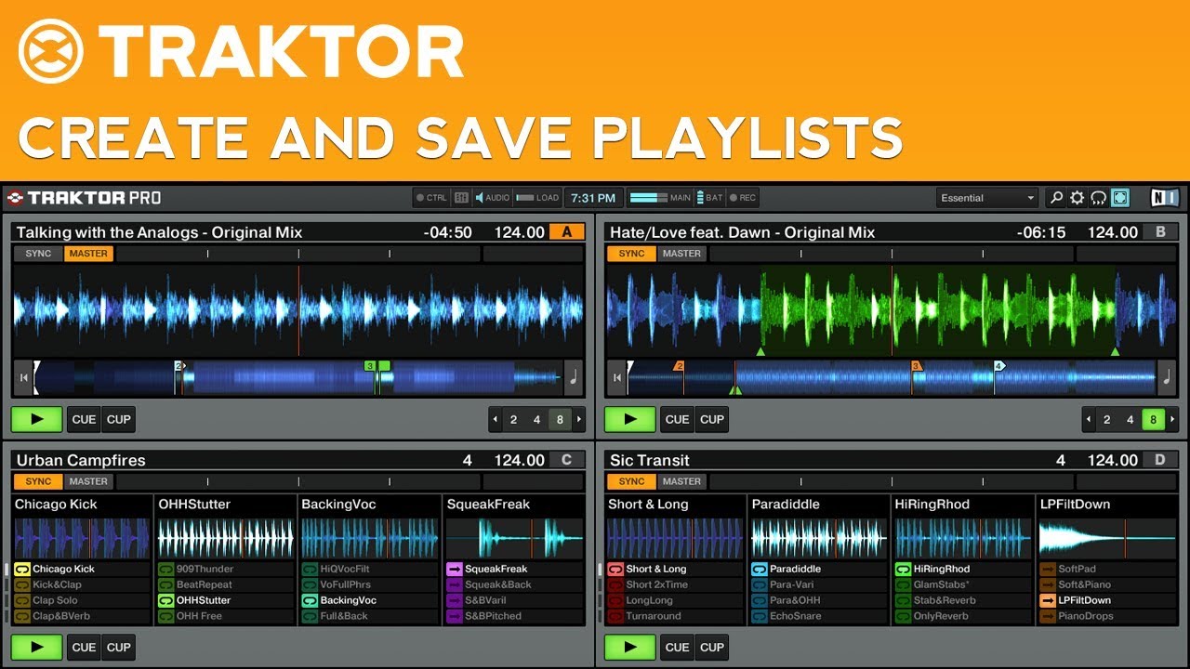Click the AUDIO speaker indicator
The height and width of the screenshot is (669, 1190).
tap(493, 198)
